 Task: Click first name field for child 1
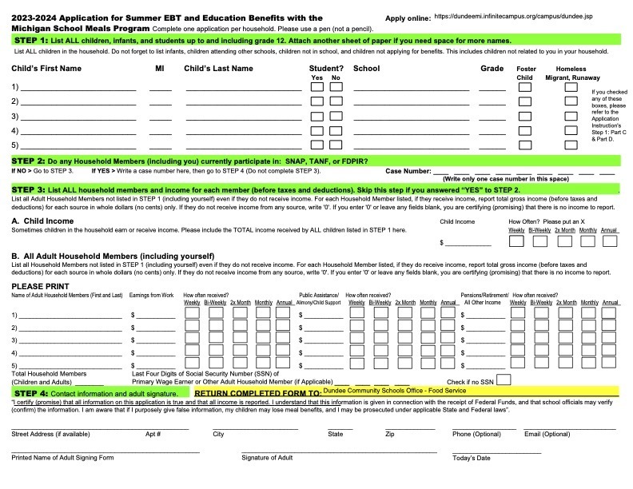[78, 87]
